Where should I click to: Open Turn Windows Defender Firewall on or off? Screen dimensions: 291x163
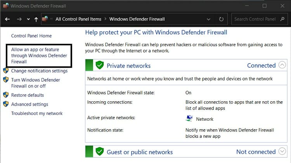pyautogui.click(x=35, y=83)
